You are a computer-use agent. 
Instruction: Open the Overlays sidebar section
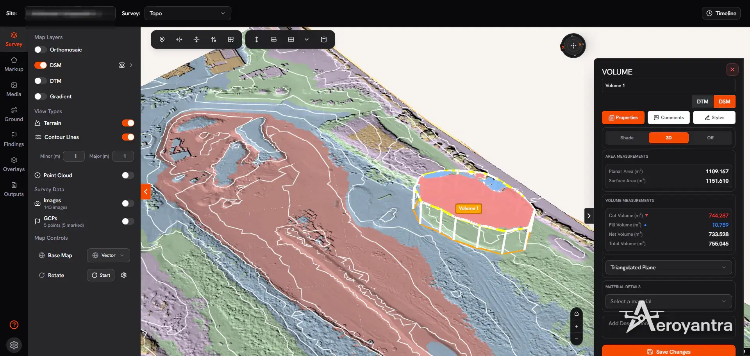pyautogui.click(x=14, y=164)
